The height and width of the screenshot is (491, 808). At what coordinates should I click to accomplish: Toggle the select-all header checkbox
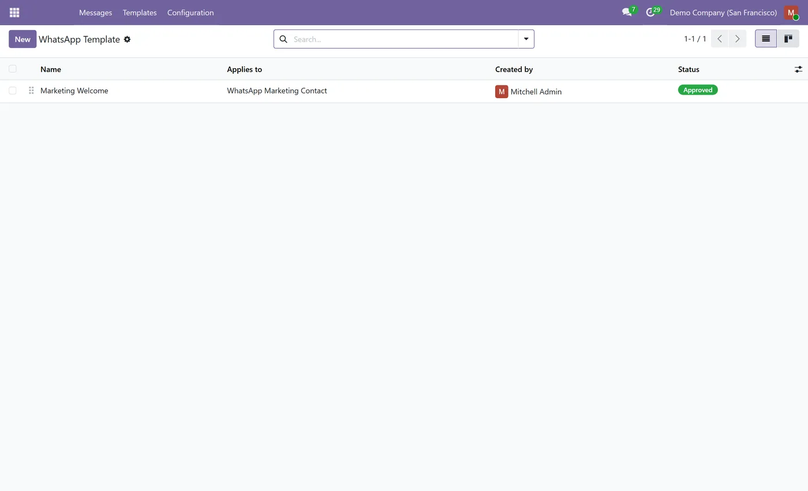tap(12, 69)
